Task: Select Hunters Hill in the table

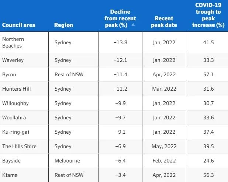Action: pyautogui.click(x=17, y=89)
